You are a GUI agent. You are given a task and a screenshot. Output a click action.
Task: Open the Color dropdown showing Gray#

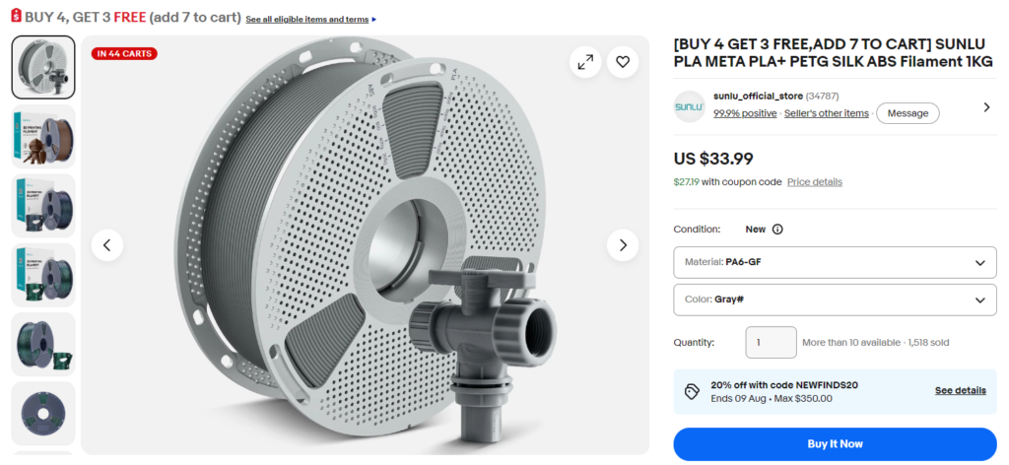click(835, 299)
